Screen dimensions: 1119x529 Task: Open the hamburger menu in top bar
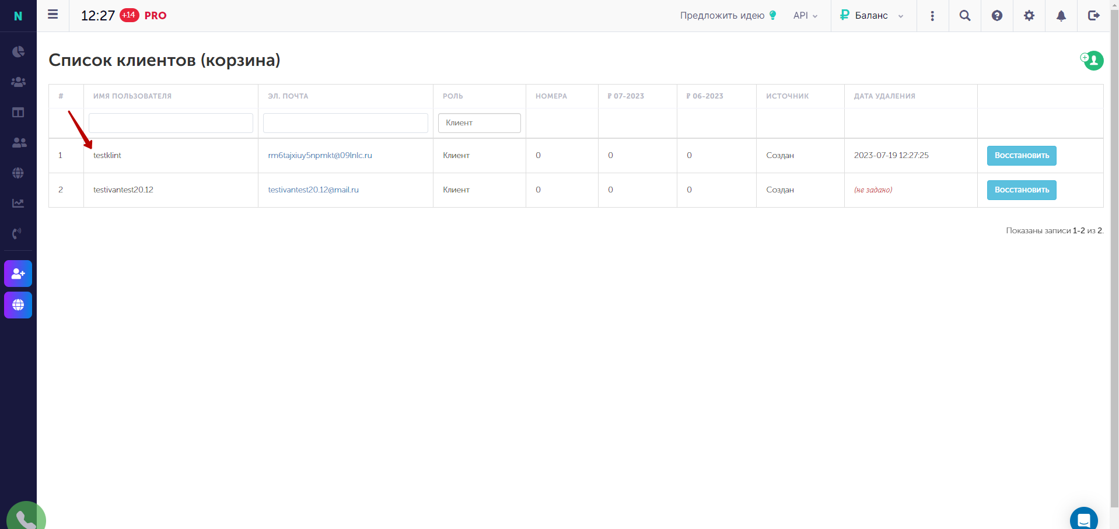click(x=53, y=15)
